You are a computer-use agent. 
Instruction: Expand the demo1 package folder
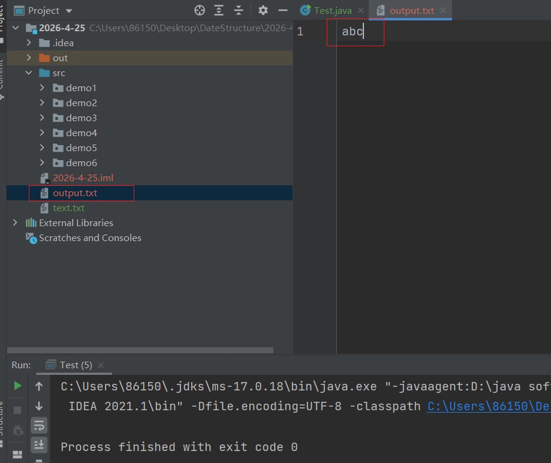[x=42, y=88]
